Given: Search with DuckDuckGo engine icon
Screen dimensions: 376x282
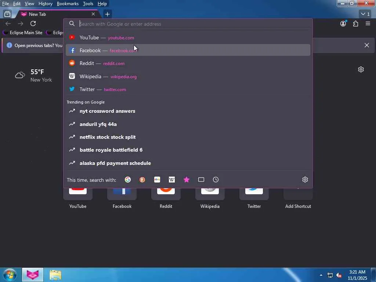Looking at the screenshot, I should coord(142,180).
